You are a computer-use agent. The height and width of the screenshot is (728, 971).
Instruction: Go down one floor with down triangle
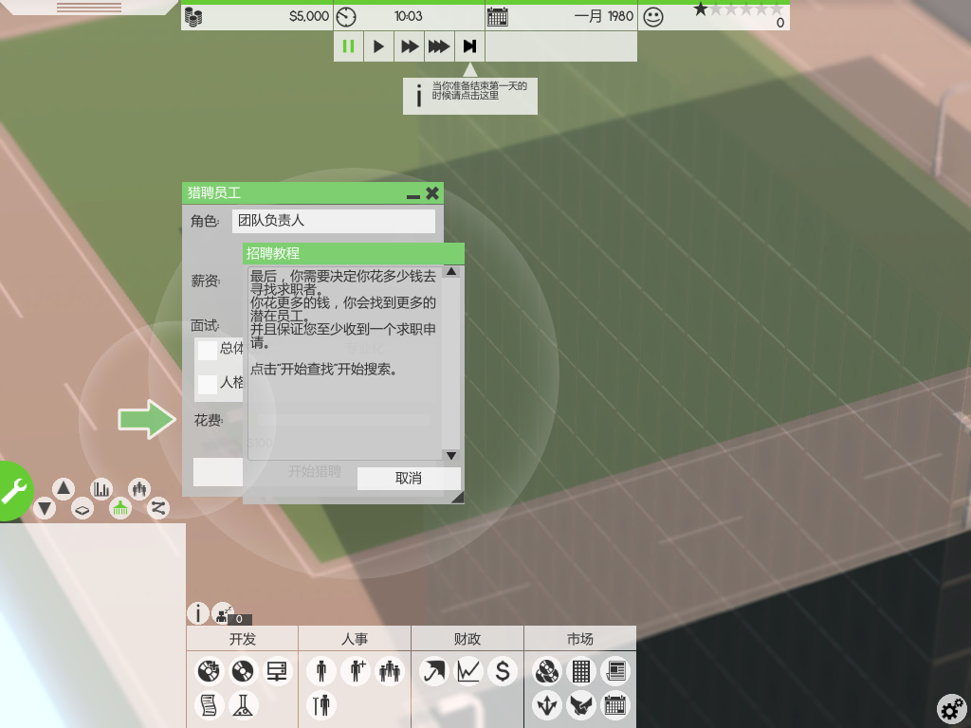[44, 509]
